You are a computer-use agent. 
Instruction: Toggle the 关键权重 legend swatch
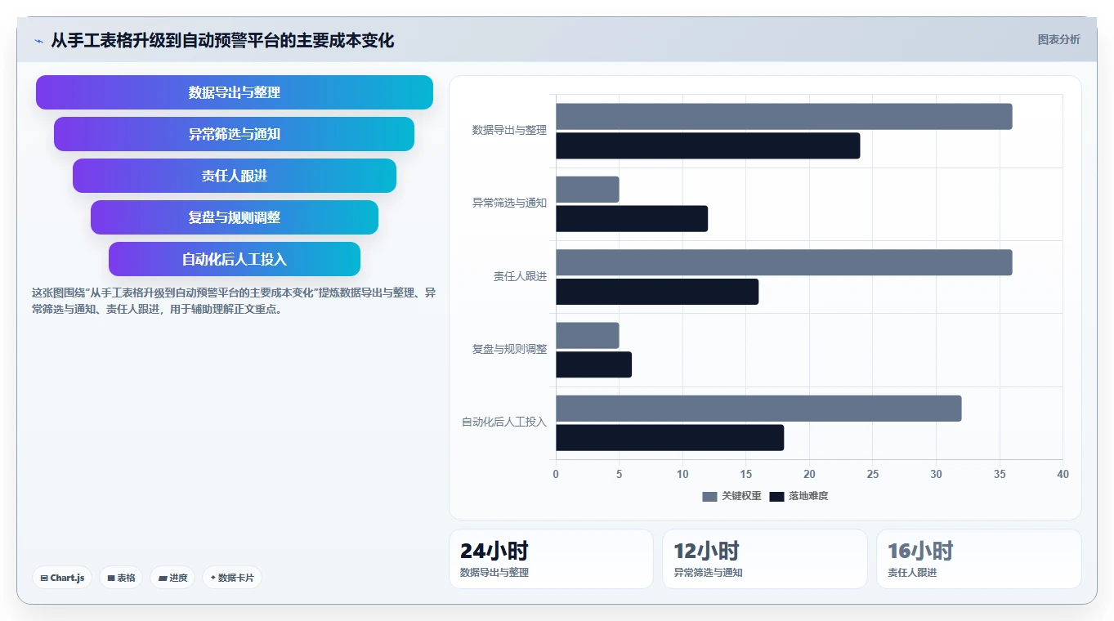[709, 496]
